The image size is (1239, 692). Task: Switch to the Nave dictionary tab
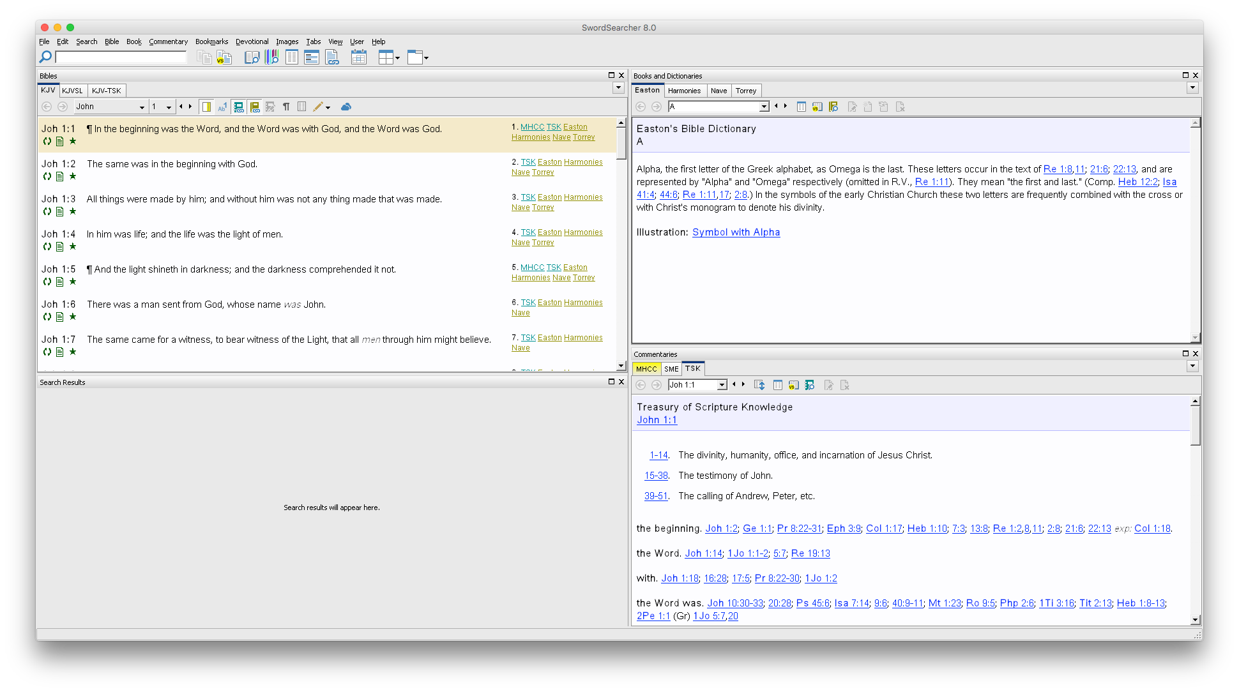point(718,90)
